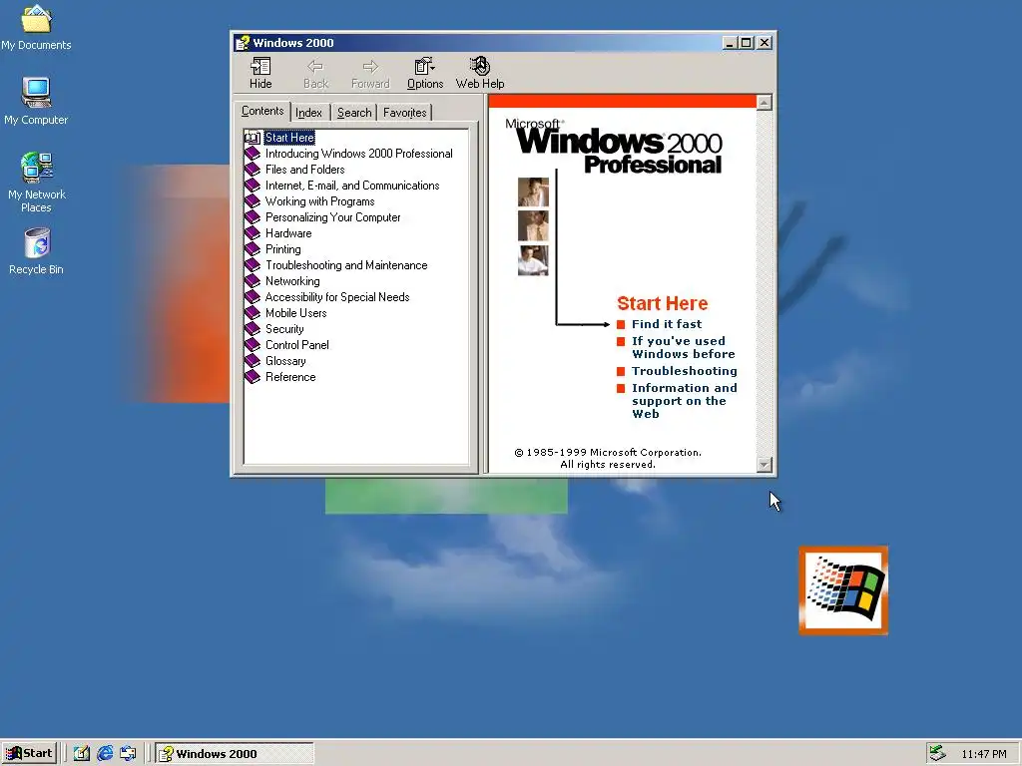
Task: Click the book icon beside Hardware
Action: (x=253, y=233)
